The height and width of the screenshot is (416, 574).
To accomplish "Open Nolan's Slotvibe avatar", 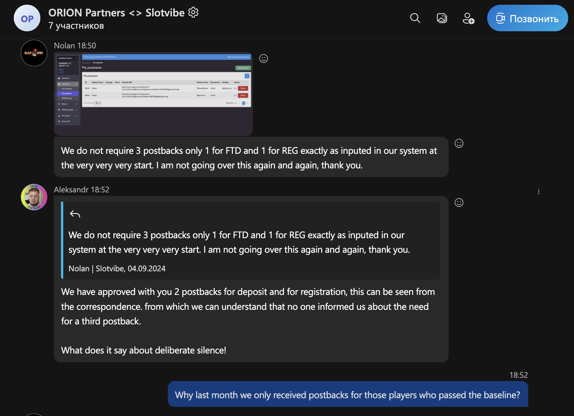I will pos(34,53).
